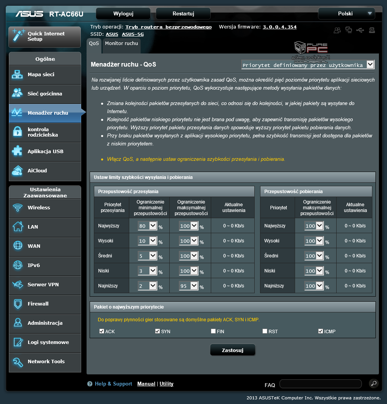Open LAN house icon
387x404 pixels.
coord(18,227)
